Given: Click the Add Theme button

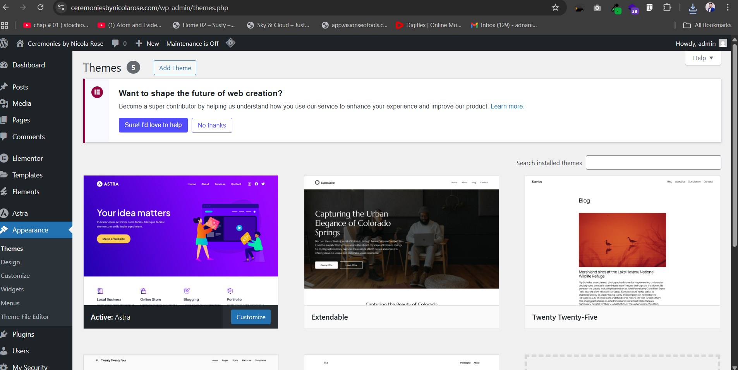Looking at the screenshot, I should (175, 68).
